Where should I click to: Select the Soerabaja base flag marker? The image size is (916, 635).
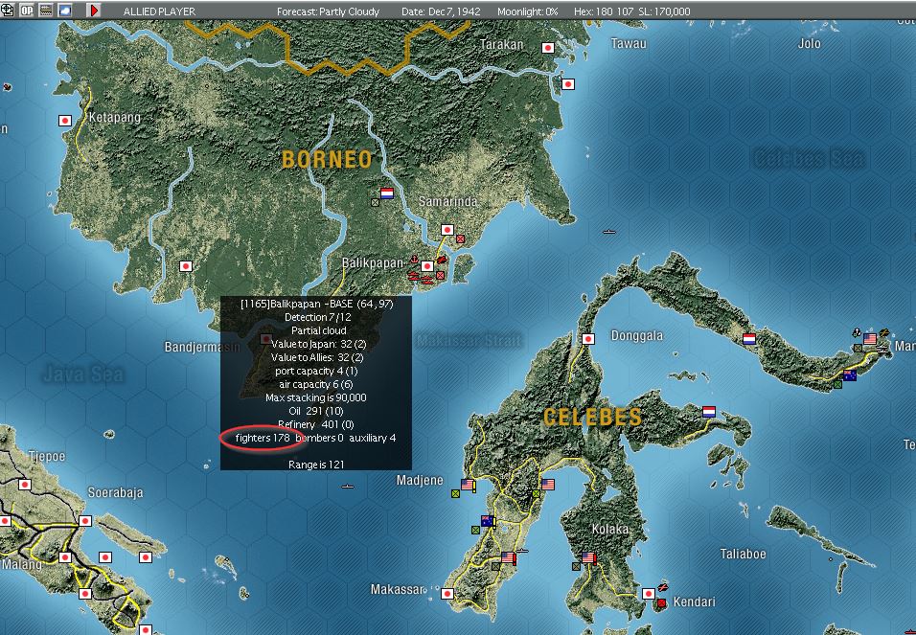[85, 520]
